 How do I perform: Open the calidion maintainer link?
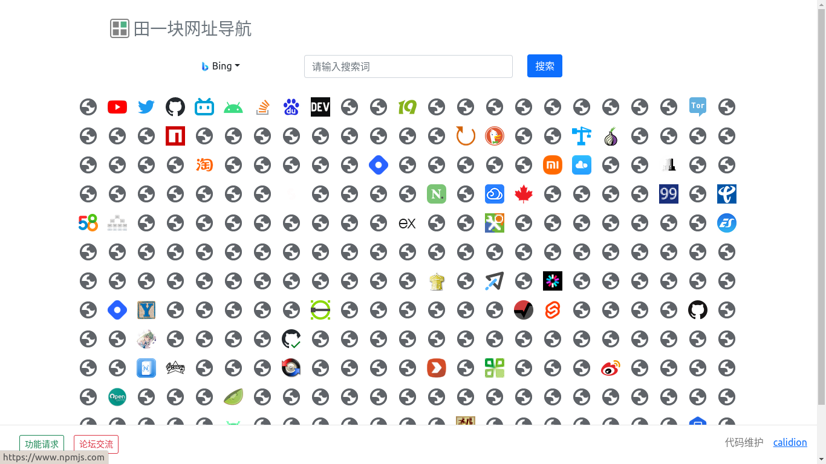[790, 442]
